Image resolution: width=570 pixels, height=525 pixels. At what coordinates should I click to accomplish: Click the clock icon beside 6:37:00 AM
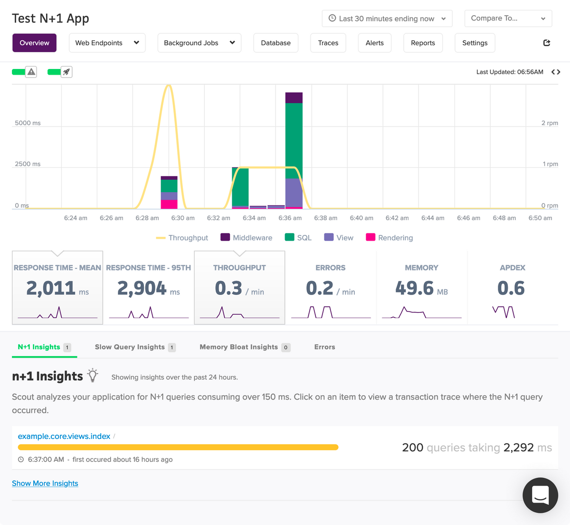(21, 459)
